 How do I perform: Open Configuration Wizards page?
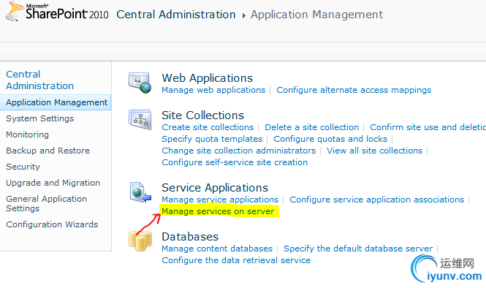pyautogui.click(x=52, y=224)
